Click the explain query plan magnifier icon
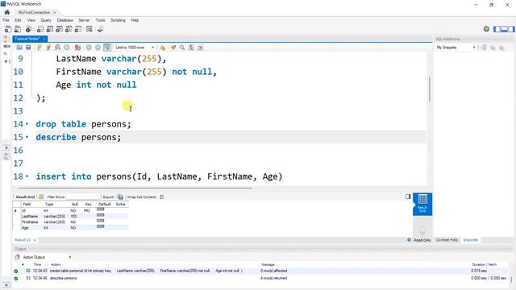 [x=57, y=48]
